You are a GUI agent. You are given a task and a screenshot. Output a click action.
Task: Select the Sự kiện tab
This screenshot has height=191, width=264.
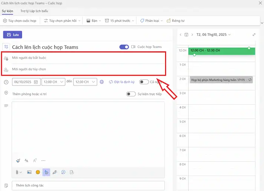7,11
